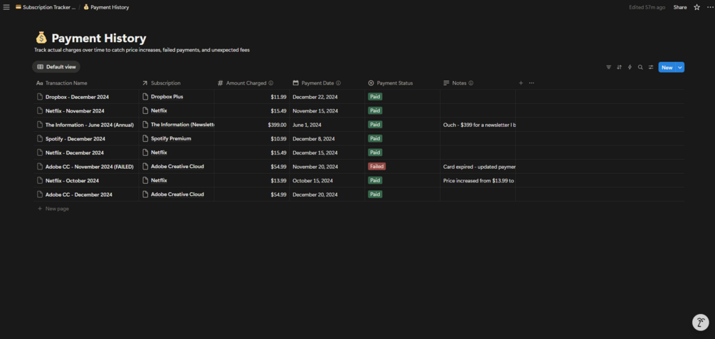Open Spotify Premium subscription relation

(171, 138)
